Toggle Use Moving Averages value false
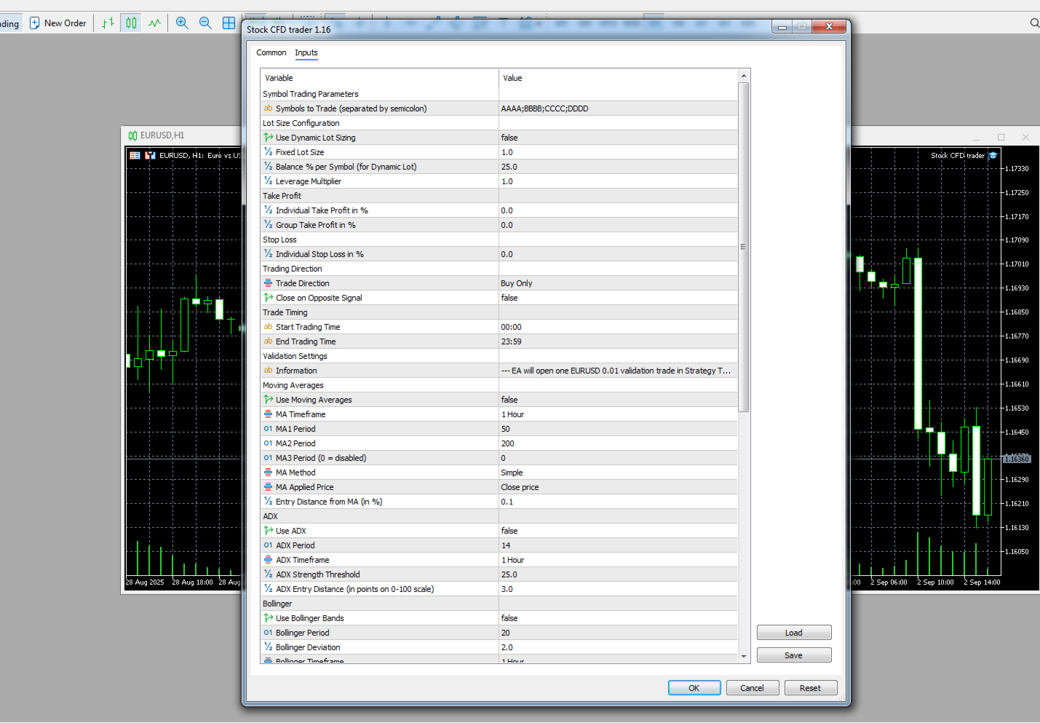 (618, 400)
